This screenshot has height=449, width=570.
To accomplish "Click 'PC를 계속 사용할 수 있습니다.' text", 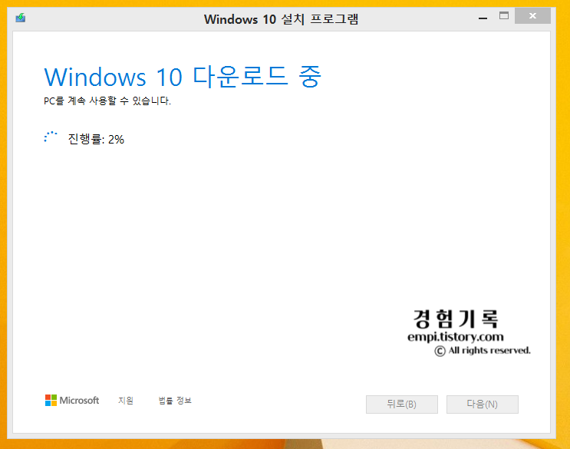I will 107,101.
